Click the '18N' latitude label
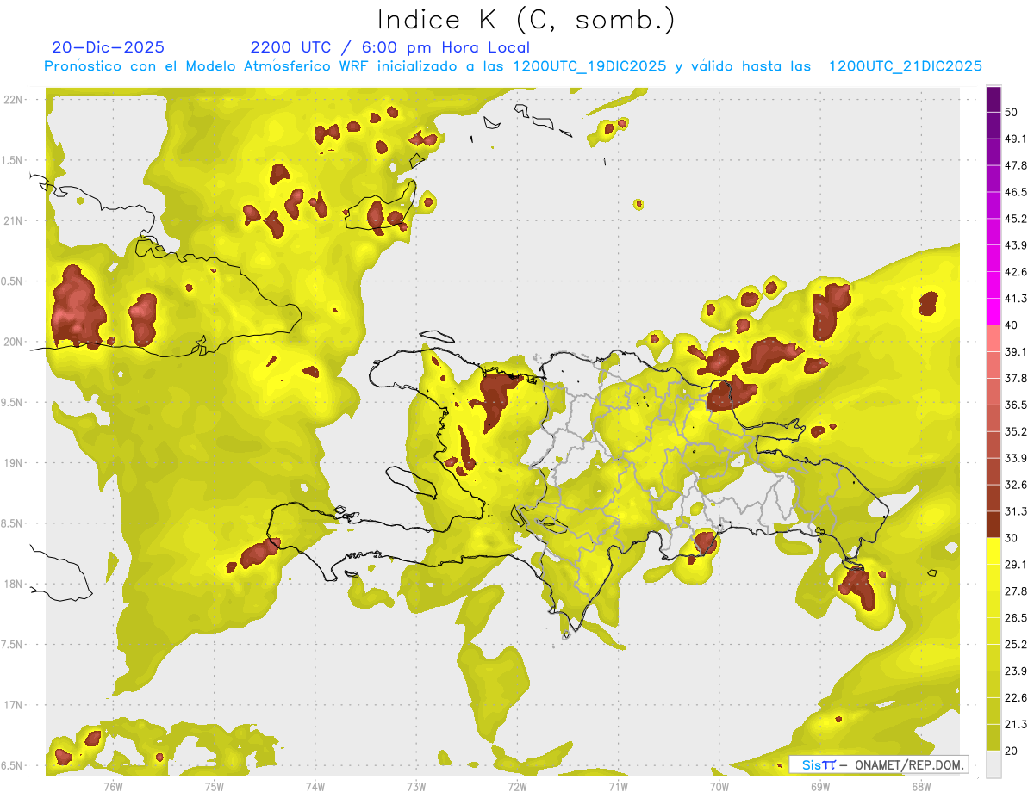1034x798 pixels. (x=15, y=584)
